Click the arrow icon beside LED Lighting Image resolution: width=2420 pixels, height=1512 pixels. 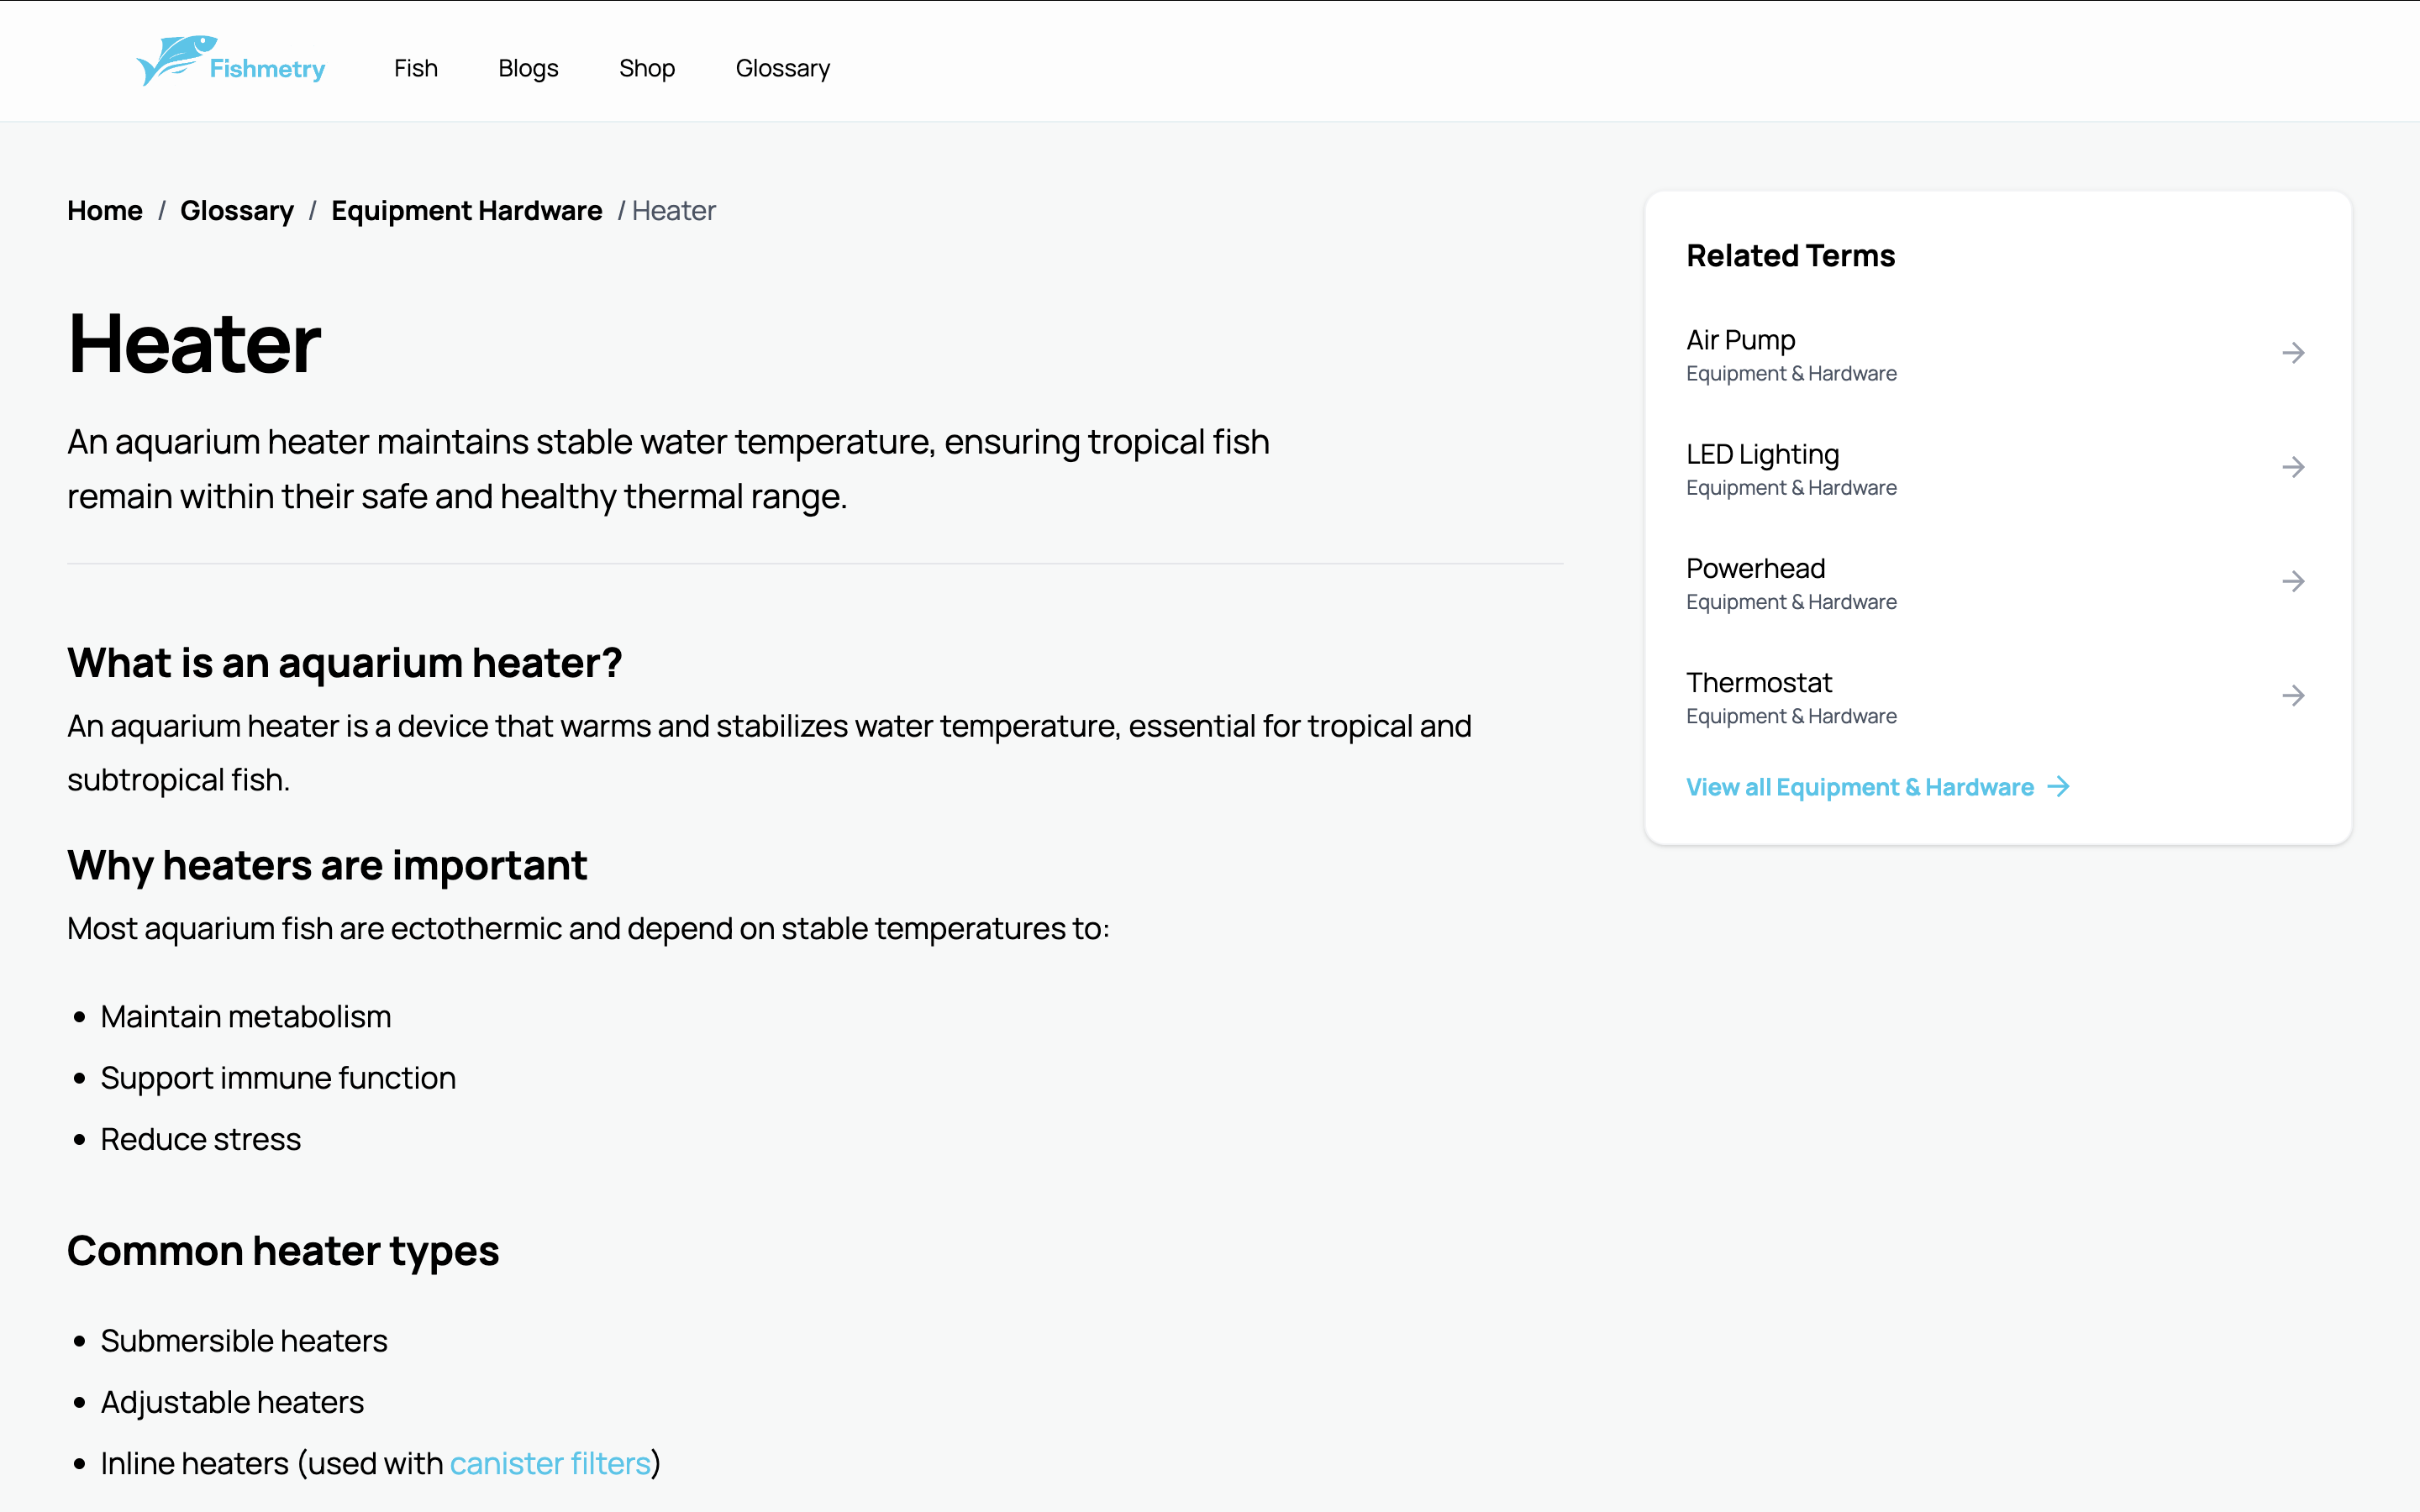[x=2294, y=466]
